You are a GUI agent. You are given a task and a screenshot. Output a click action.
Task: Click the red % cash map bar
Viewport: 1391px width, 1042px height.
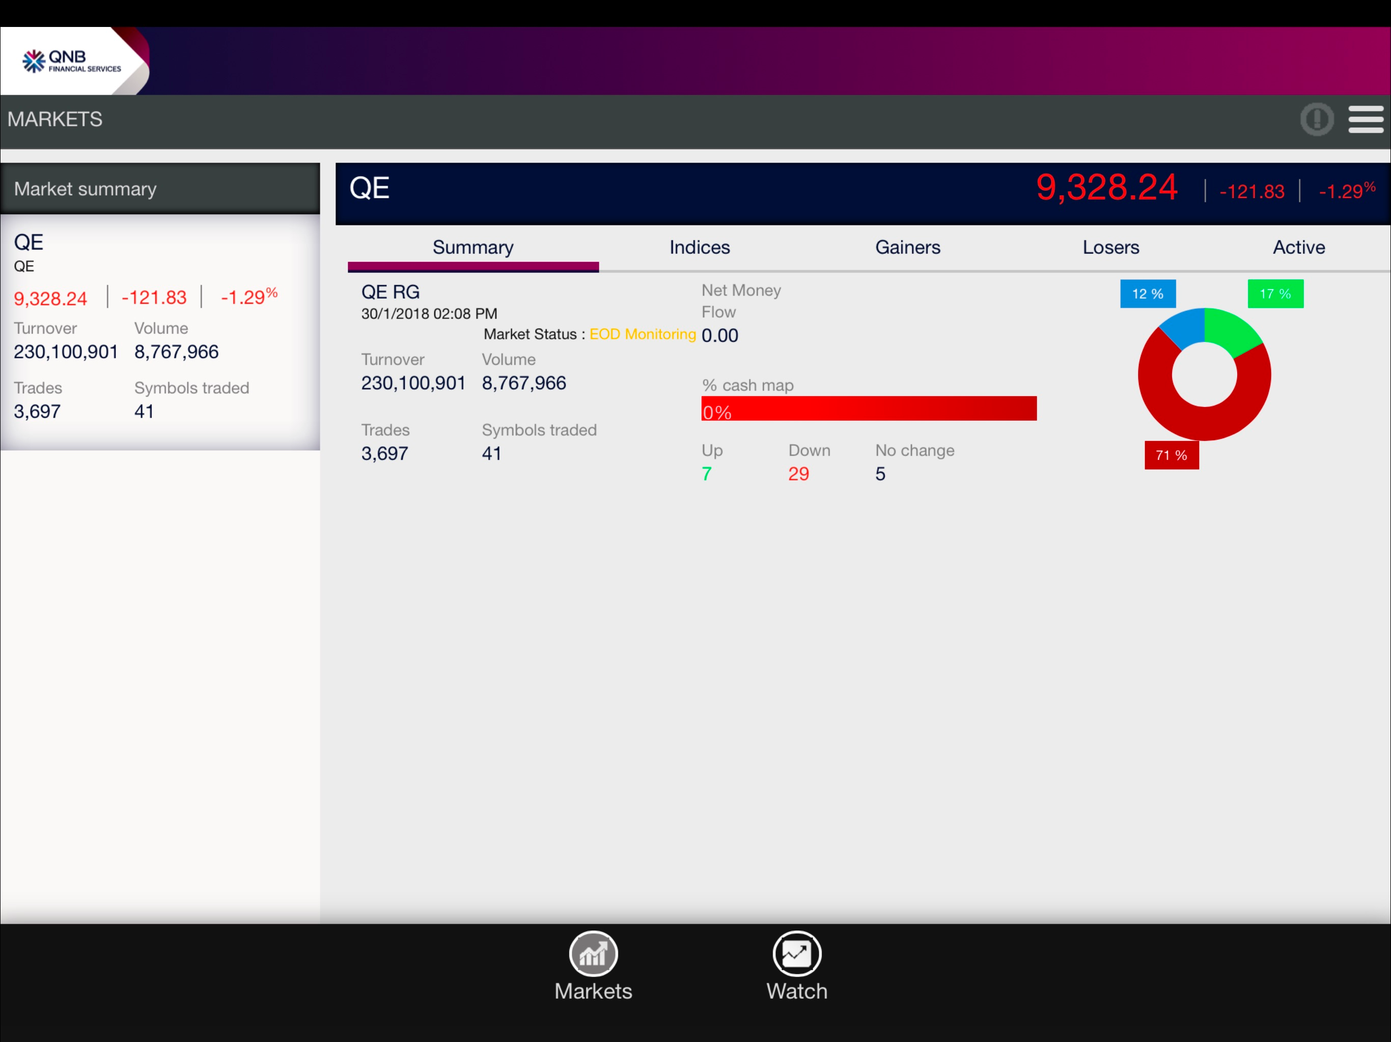[869, 409]
